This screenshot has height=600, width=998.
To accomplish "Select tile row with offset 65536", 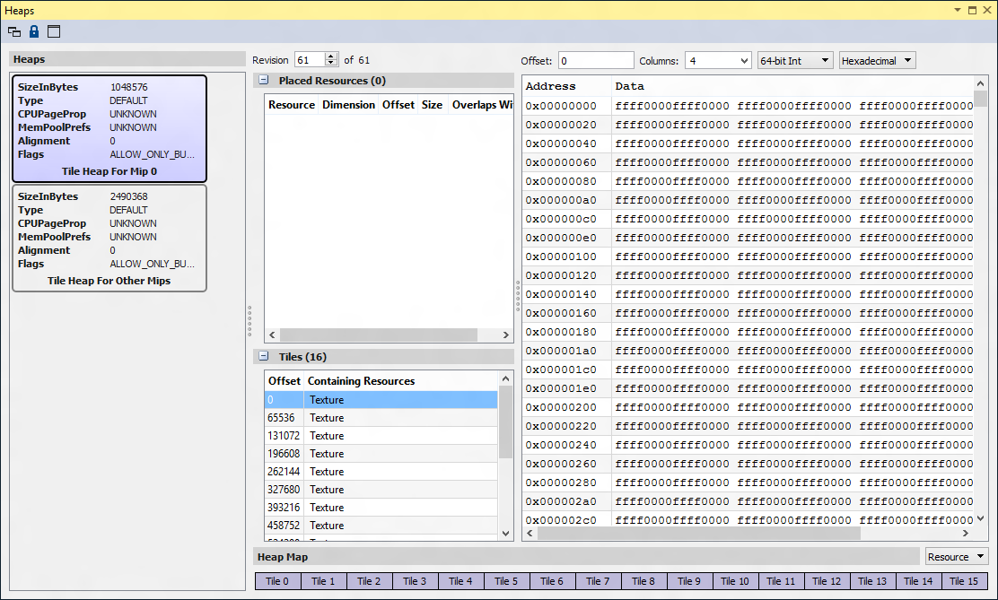I will [x=381, y=418].
